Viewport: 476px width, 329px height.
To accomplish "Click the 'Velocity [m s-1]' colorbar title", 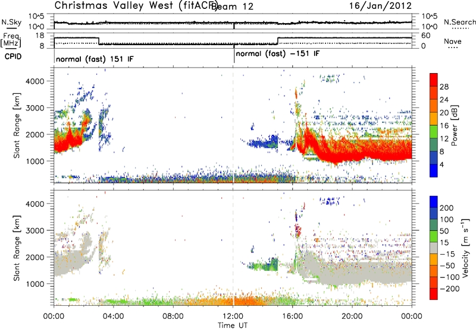I will [465, 248].
